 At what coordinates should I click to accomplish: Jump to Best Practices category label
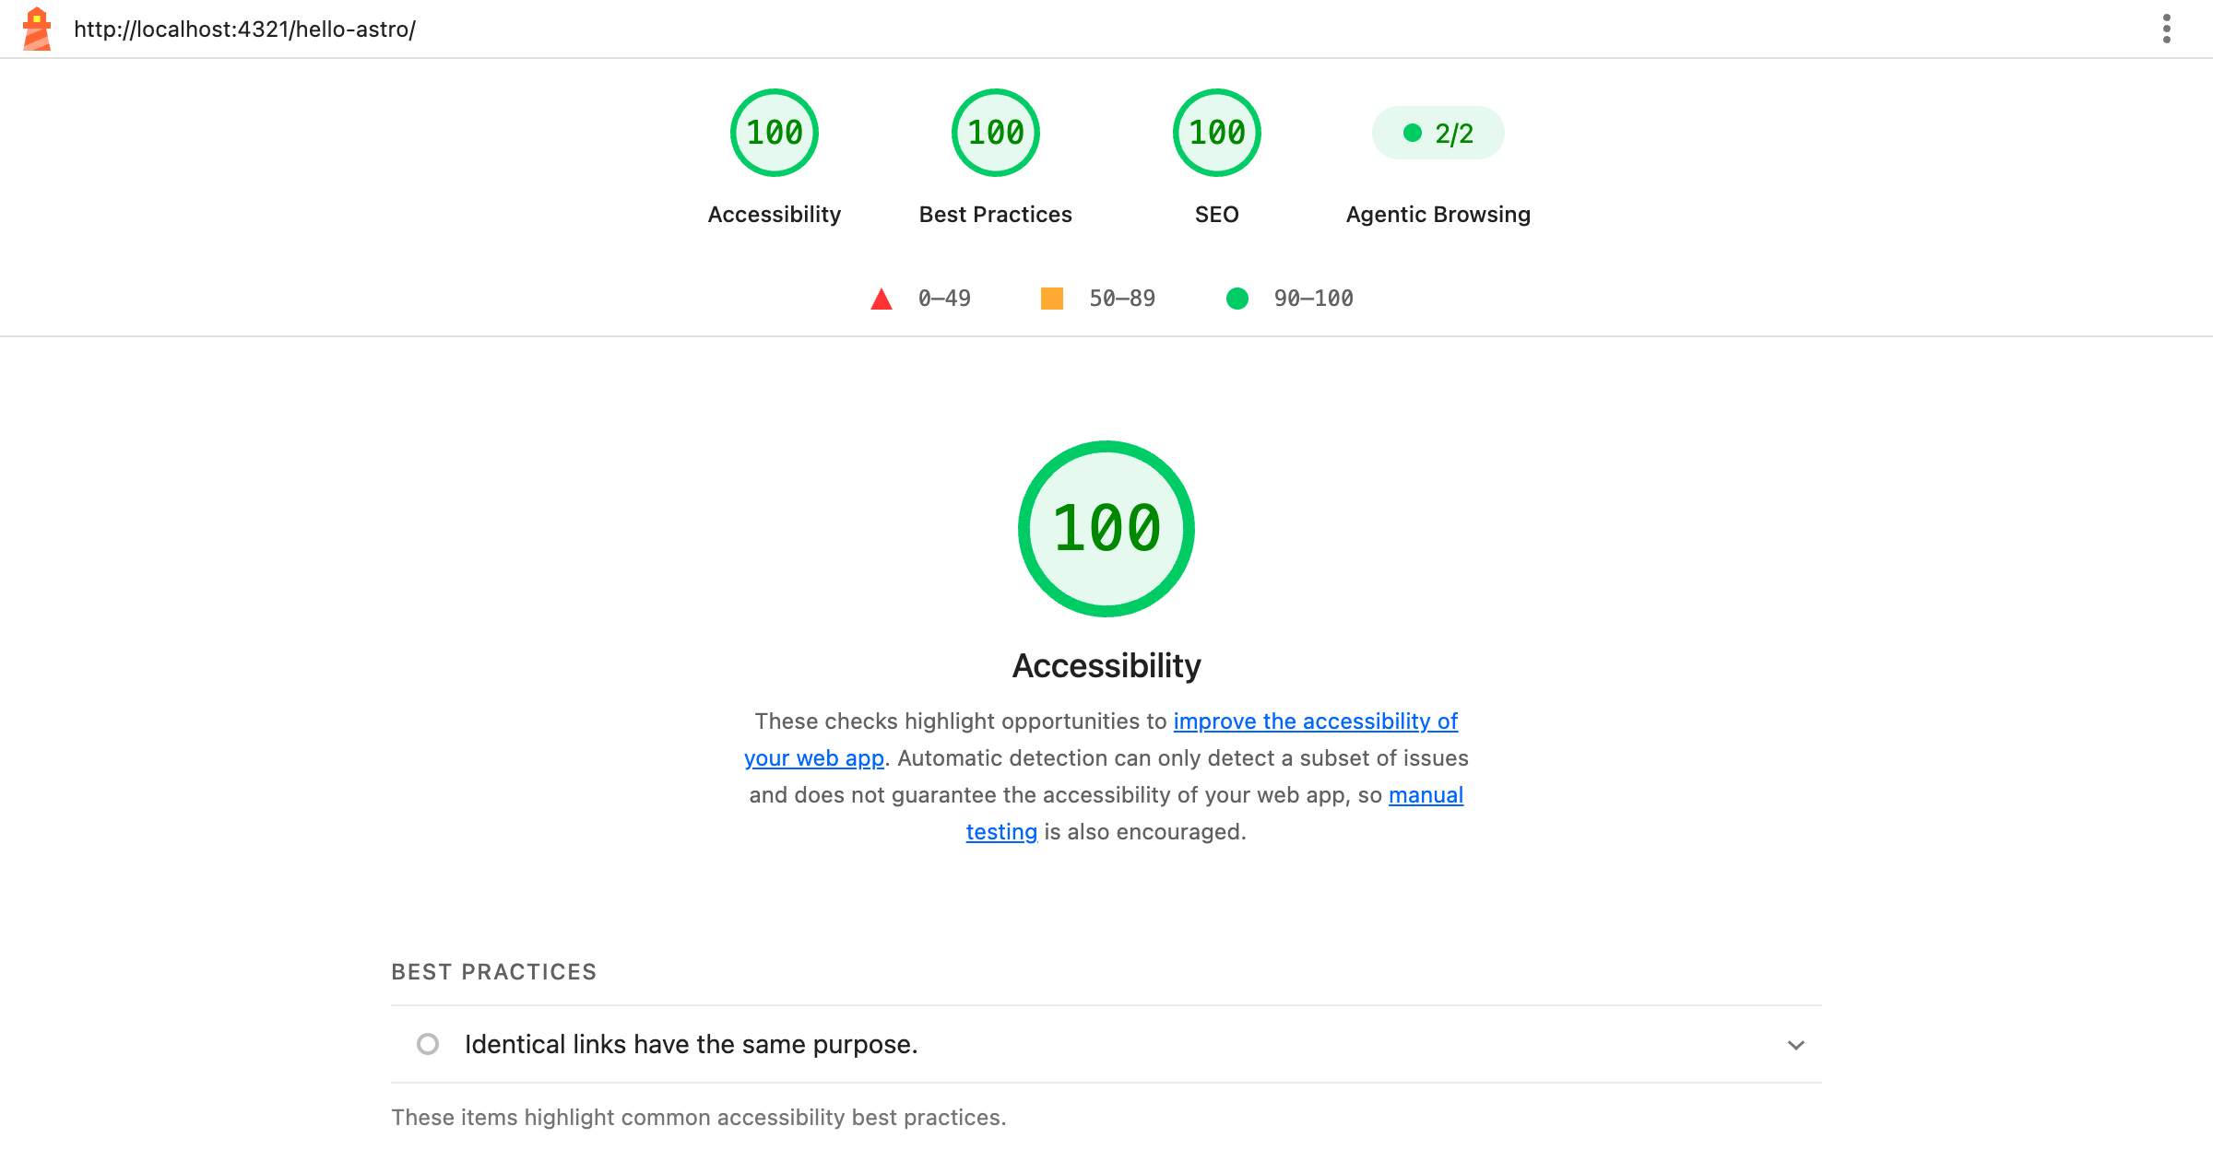[996, 215]
